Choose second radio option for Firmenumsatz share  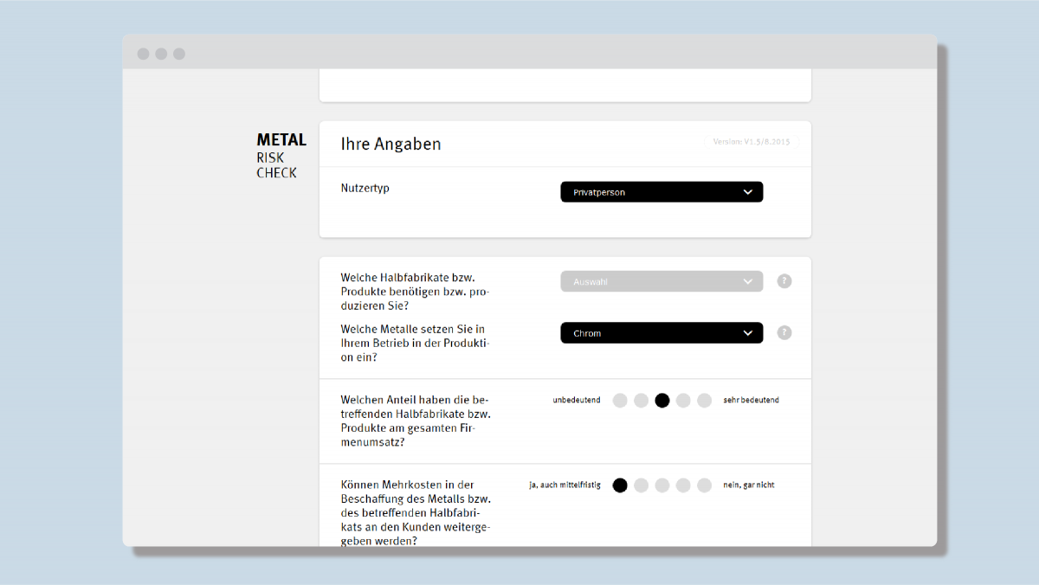[641, 400]
